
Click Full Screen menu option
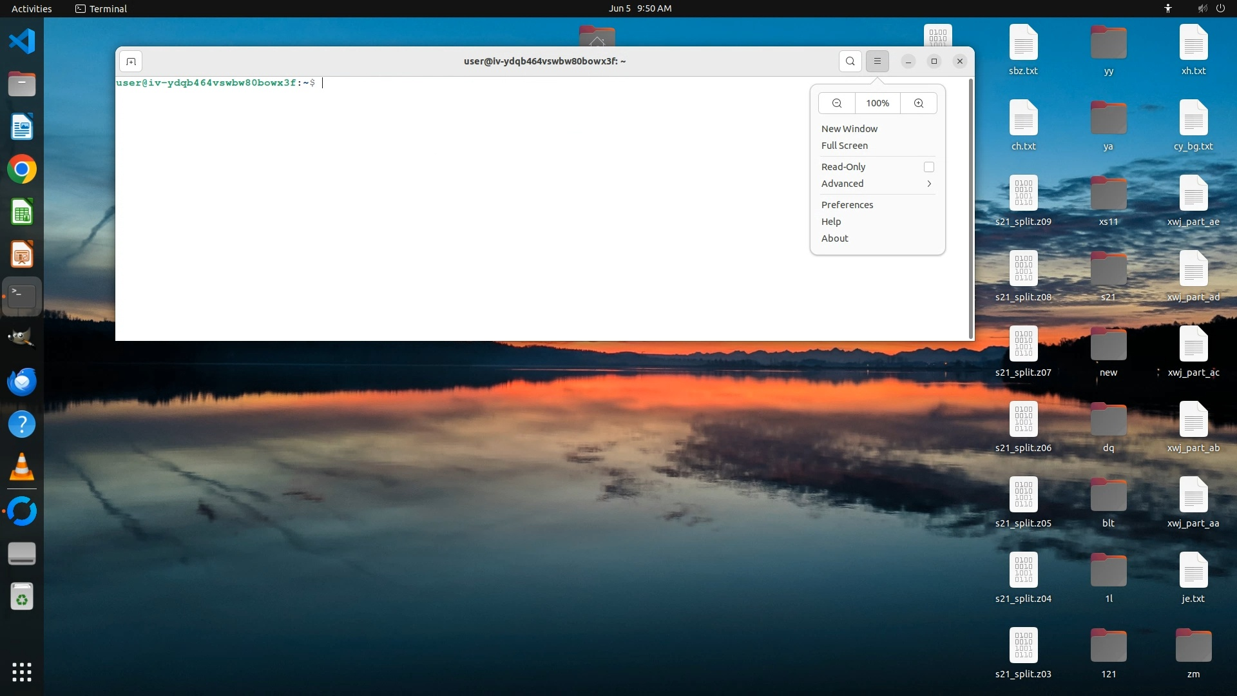pyautogui.click(x=844, y=146)
